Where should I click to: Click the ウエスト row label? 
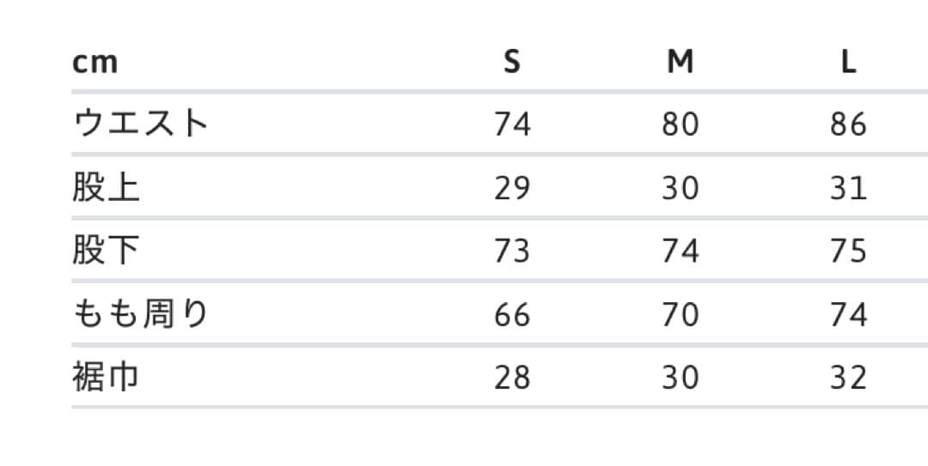(141, 124)
